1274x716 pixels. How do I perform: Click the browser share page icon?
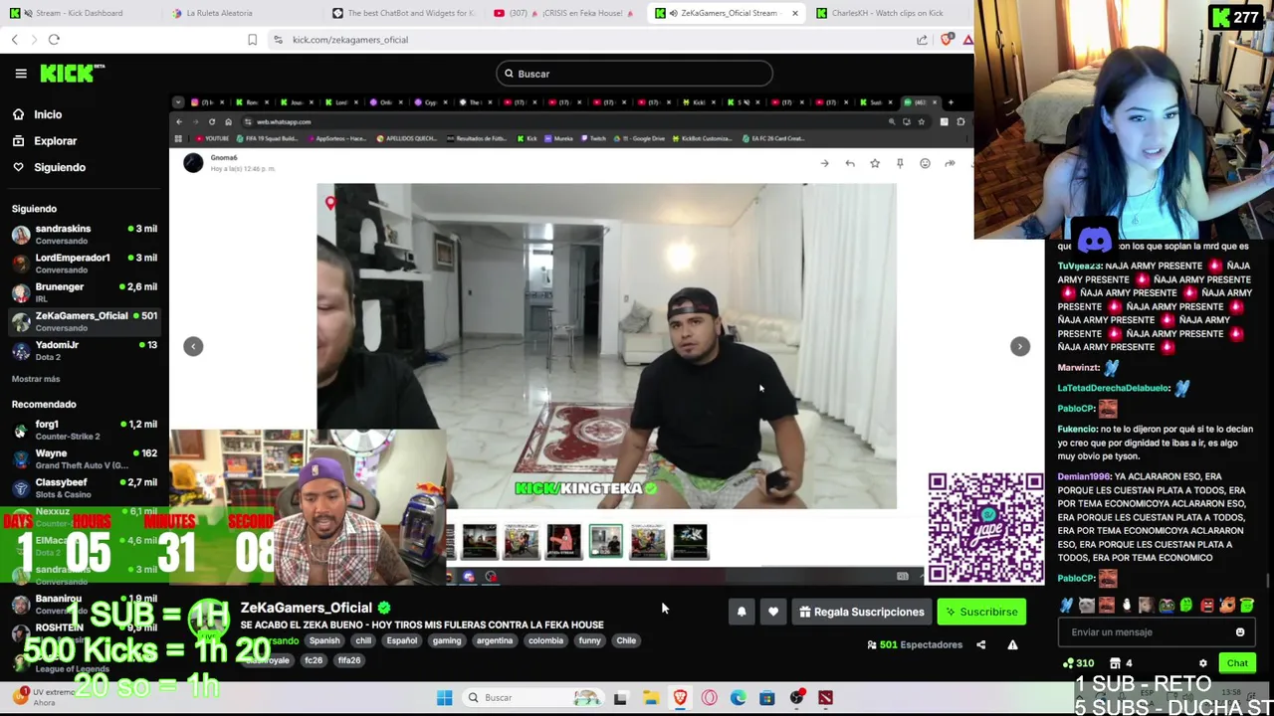(x=922, y=40)
